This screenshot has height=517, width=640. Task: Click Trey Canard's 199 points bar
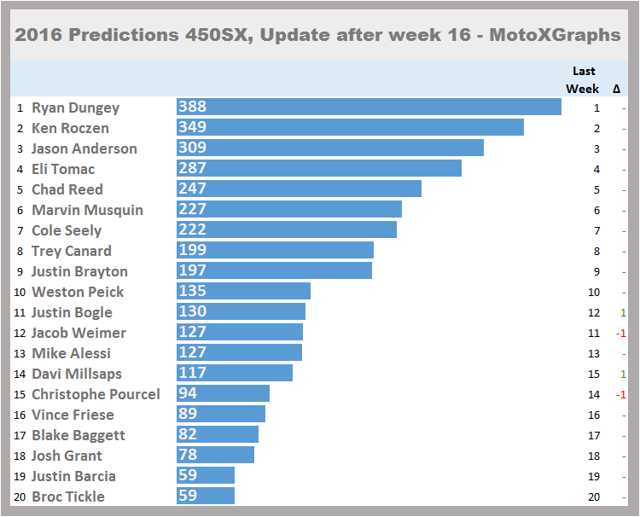click(275, 251)
